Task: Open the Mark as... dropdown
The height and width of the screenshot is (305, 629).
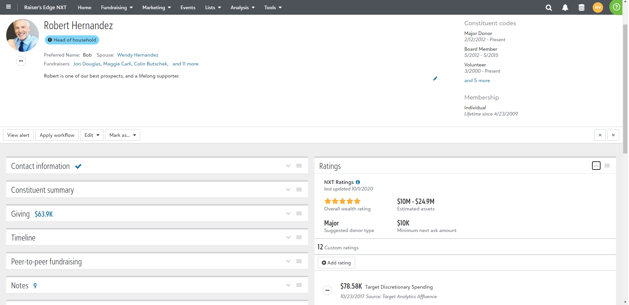Action: click(122, 135)
